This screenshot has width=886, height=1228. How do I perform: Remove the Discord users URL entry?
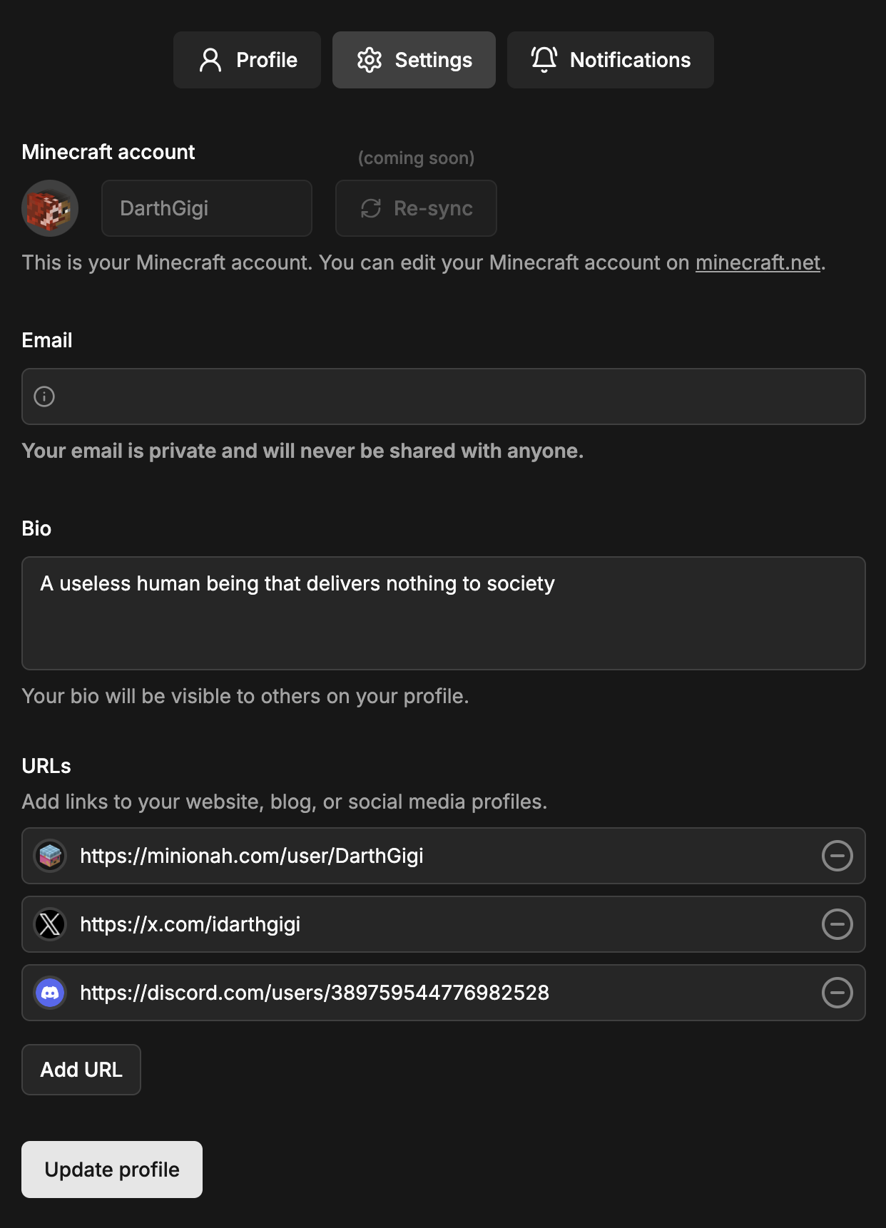click(838, 993)
